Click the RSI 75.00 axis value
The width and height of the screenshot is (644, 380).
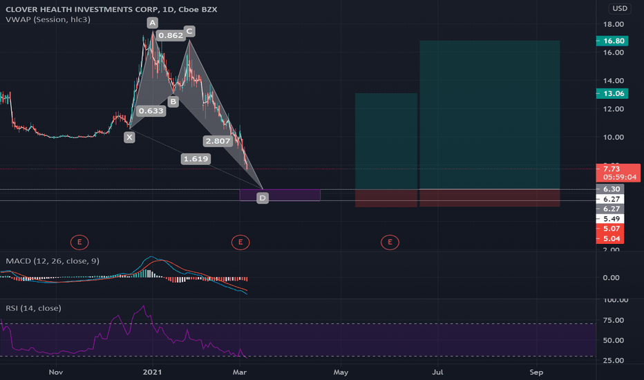click(x=614, y=321)
